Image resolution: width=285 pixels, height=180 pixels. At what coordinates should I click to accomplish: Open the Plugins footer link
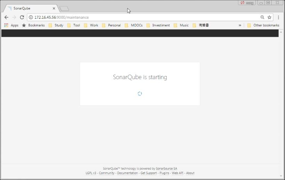pyautogui.click(x=164, y=173)
